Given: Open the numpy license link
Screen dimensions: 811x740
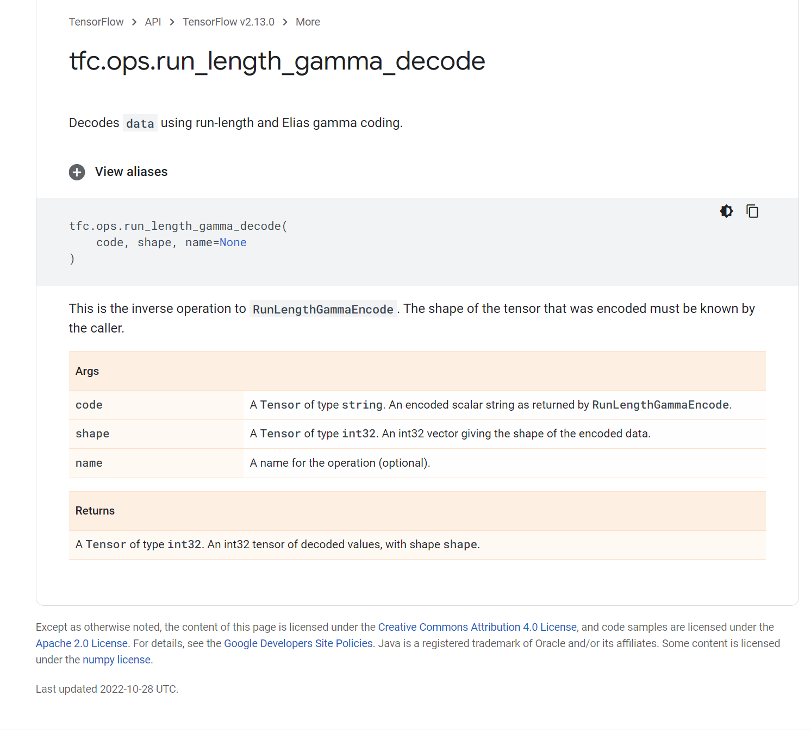Looking at the screenshot, I should click(116, 660).
